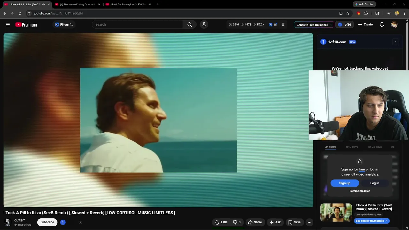Click the blue Sign up button
409x230 pixels.
(344, 183)
